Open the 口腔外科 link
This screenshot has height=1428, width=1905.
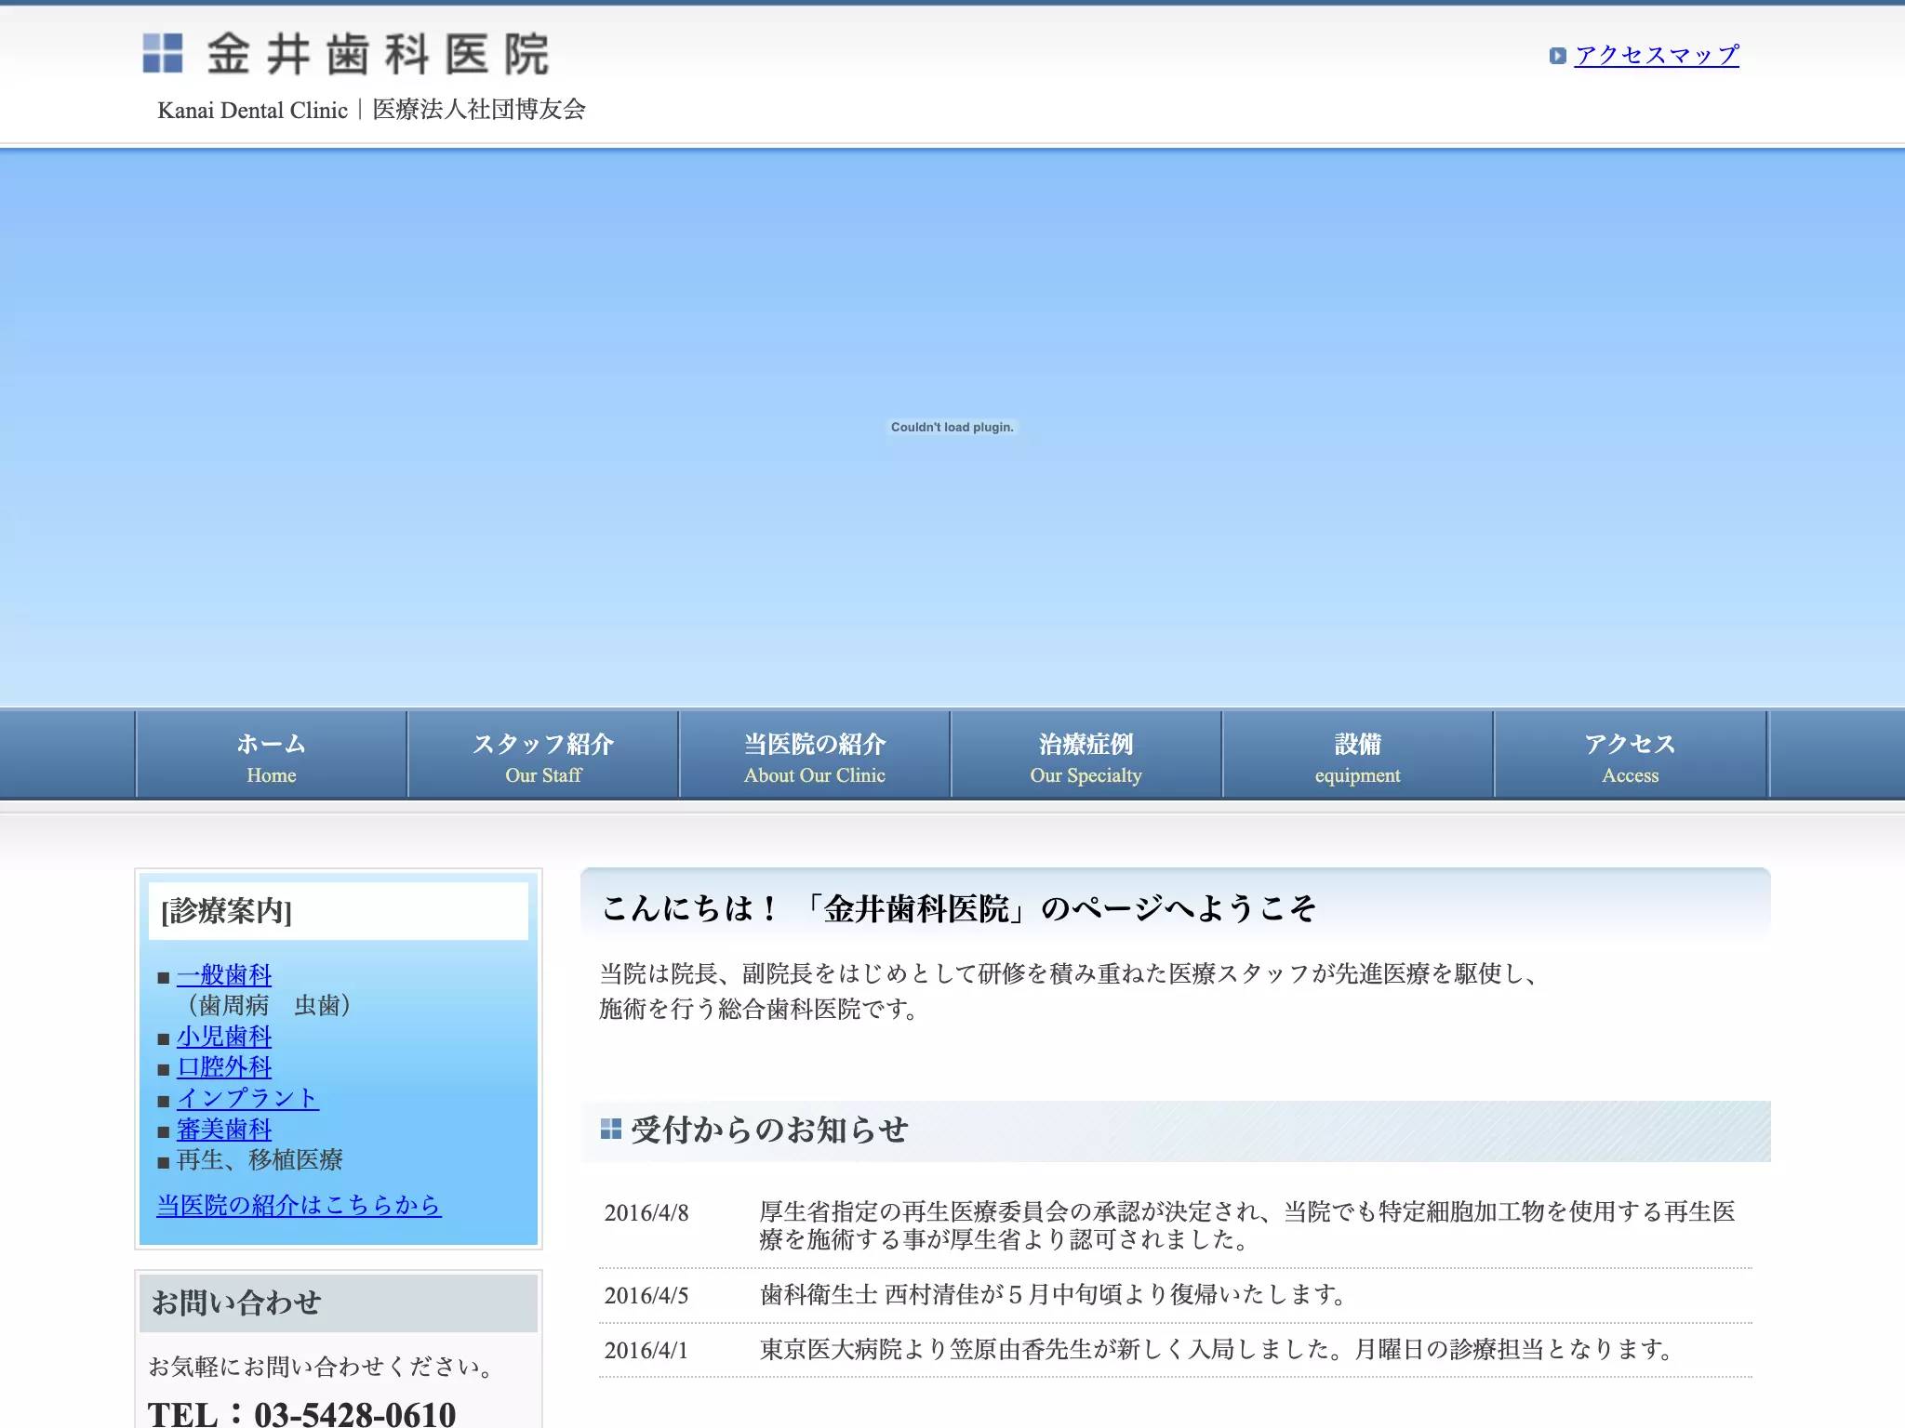point(224,1066)
